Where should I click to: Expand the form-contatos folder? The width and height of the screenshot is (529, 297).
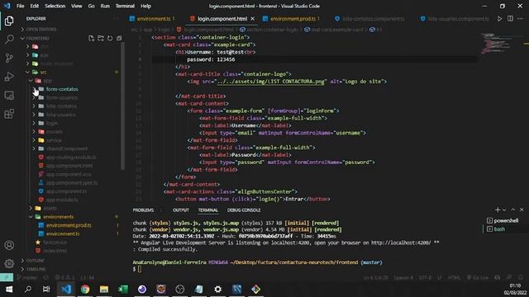[34, 89]
